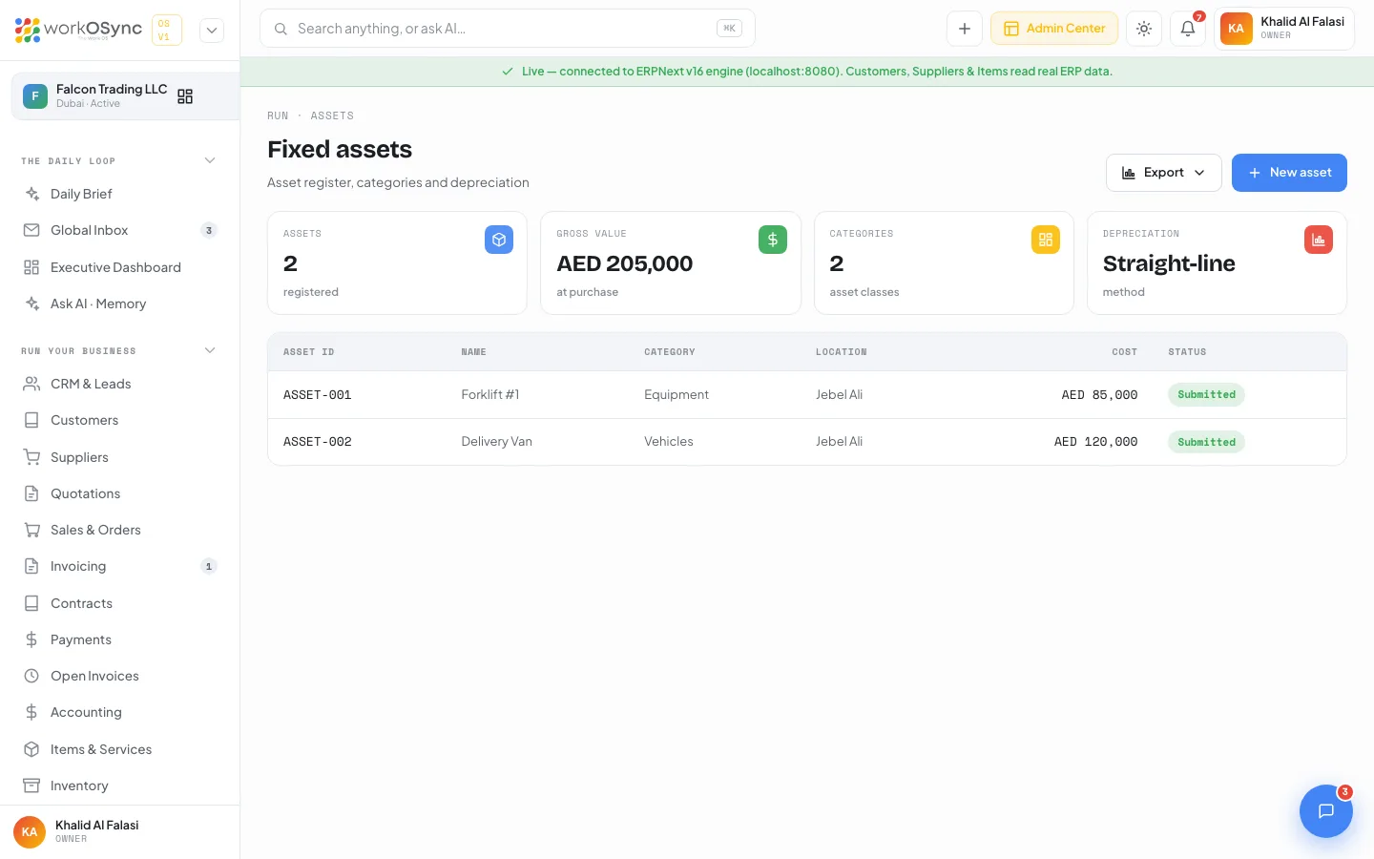The height and width of the screenshot is (859, 1374).
Task: Open Ask AI · Memory
Action: pos(119,304)
